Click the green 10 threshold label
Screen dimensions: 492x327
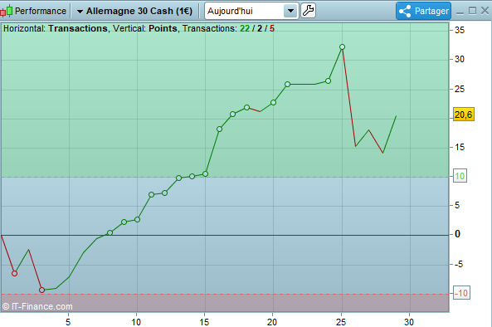[x=460, y=176]
